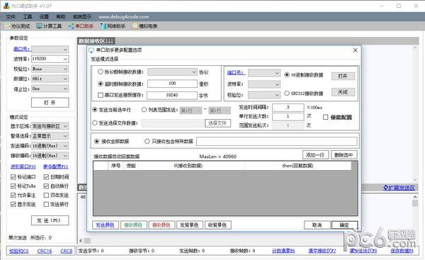Open the 文件 menu
Viewport: 425px width, 260px height.
pos(11,17)
